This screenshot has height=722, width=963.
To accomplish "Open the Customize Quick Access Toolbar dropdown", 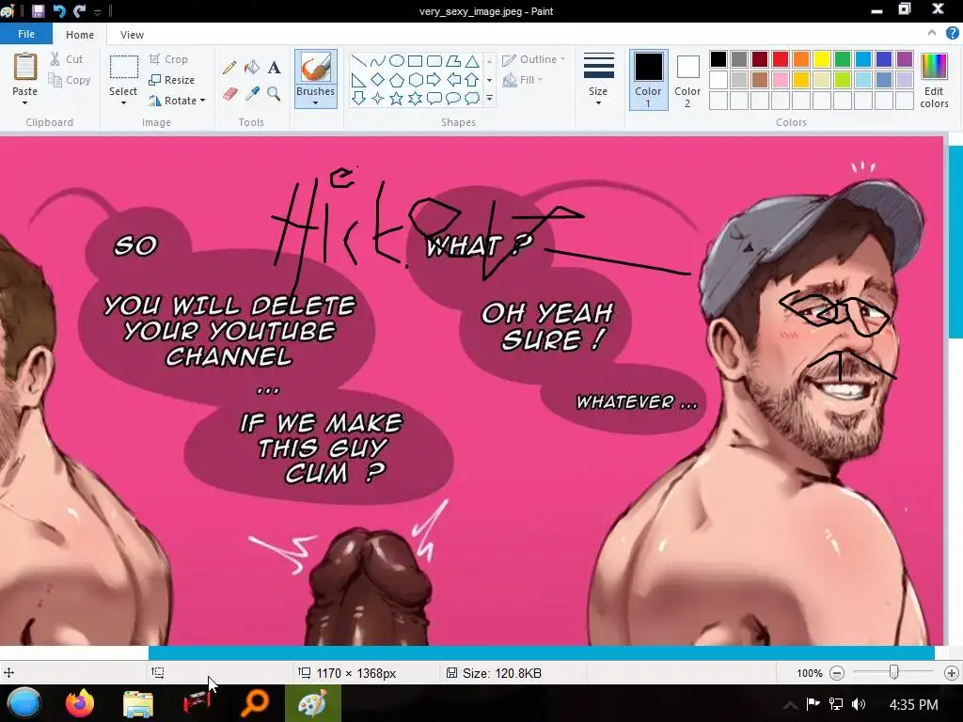I will tap(97, 11).
